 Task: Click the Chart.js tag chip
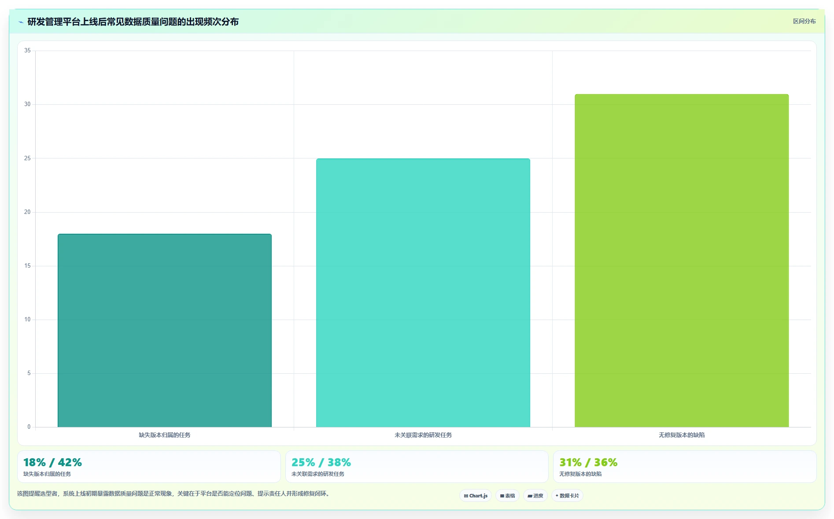(x=476, y=496)
